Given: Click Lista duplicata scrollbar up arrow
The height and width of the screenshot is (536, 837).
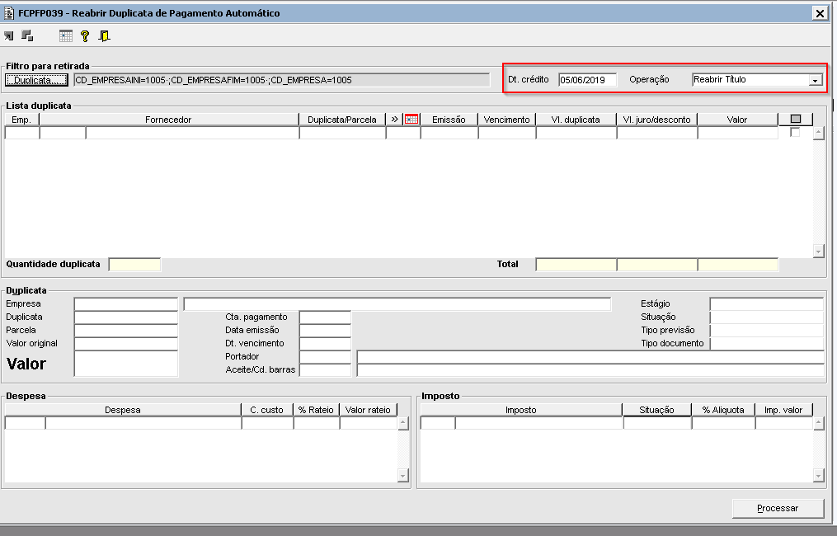Looking at the screenshot, I should pyautogui.click(x=819, y=133).
